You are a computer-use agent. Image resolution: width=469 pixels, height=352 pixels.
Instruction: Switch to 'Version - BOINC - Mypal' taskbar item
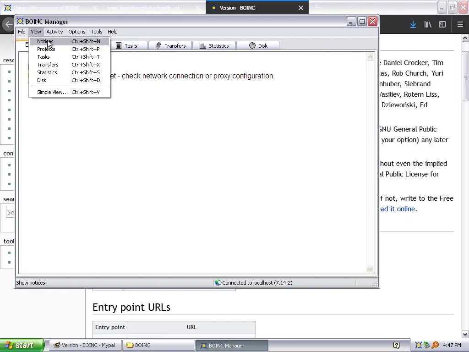coord(85,345)
